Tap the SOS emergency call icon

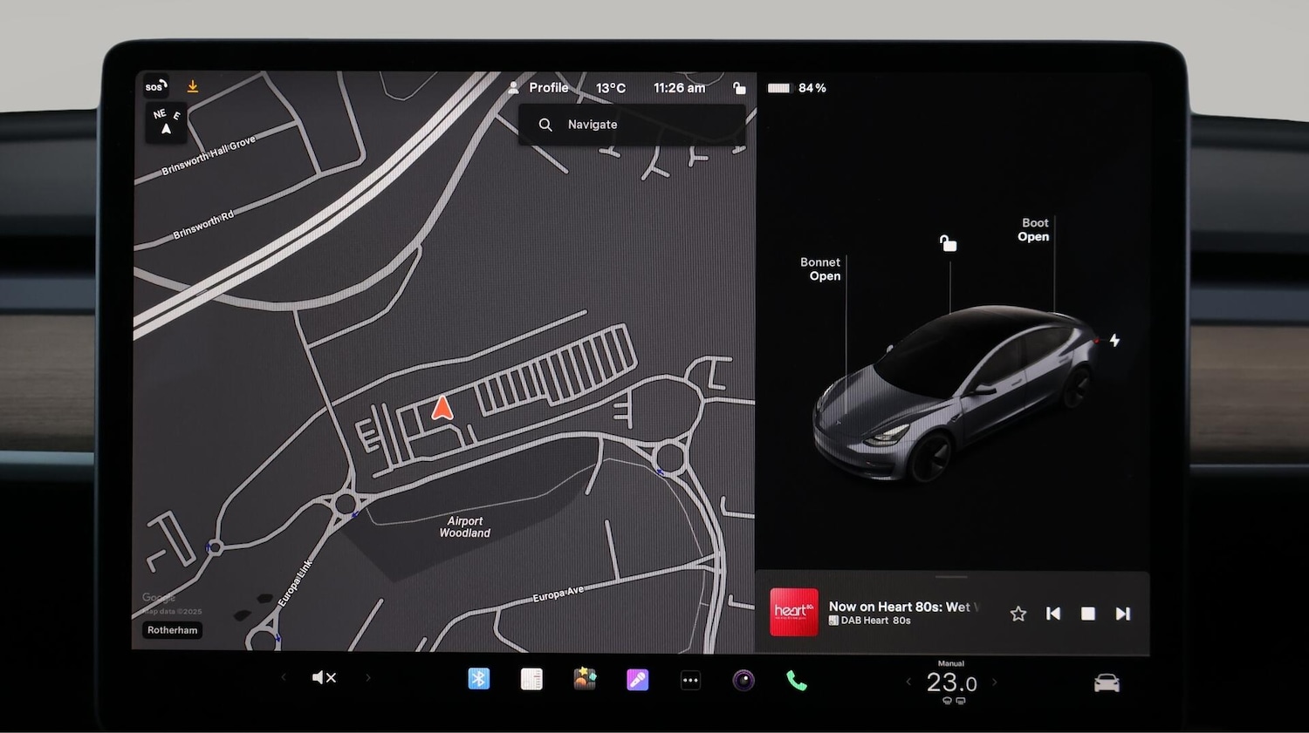[x=156, y=86]
